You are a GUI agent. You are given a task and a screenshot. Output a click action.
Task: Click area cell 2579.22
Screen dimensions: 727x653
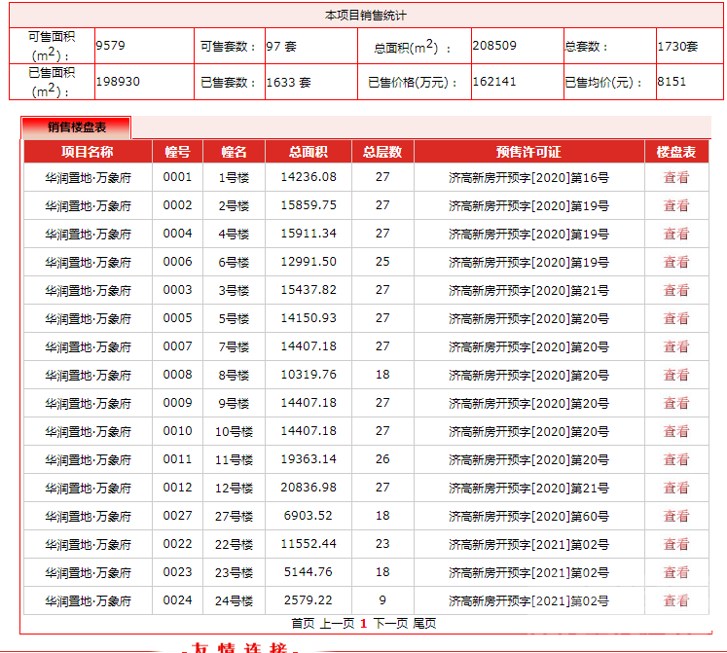pyautogui.click(x=309, y=600)
